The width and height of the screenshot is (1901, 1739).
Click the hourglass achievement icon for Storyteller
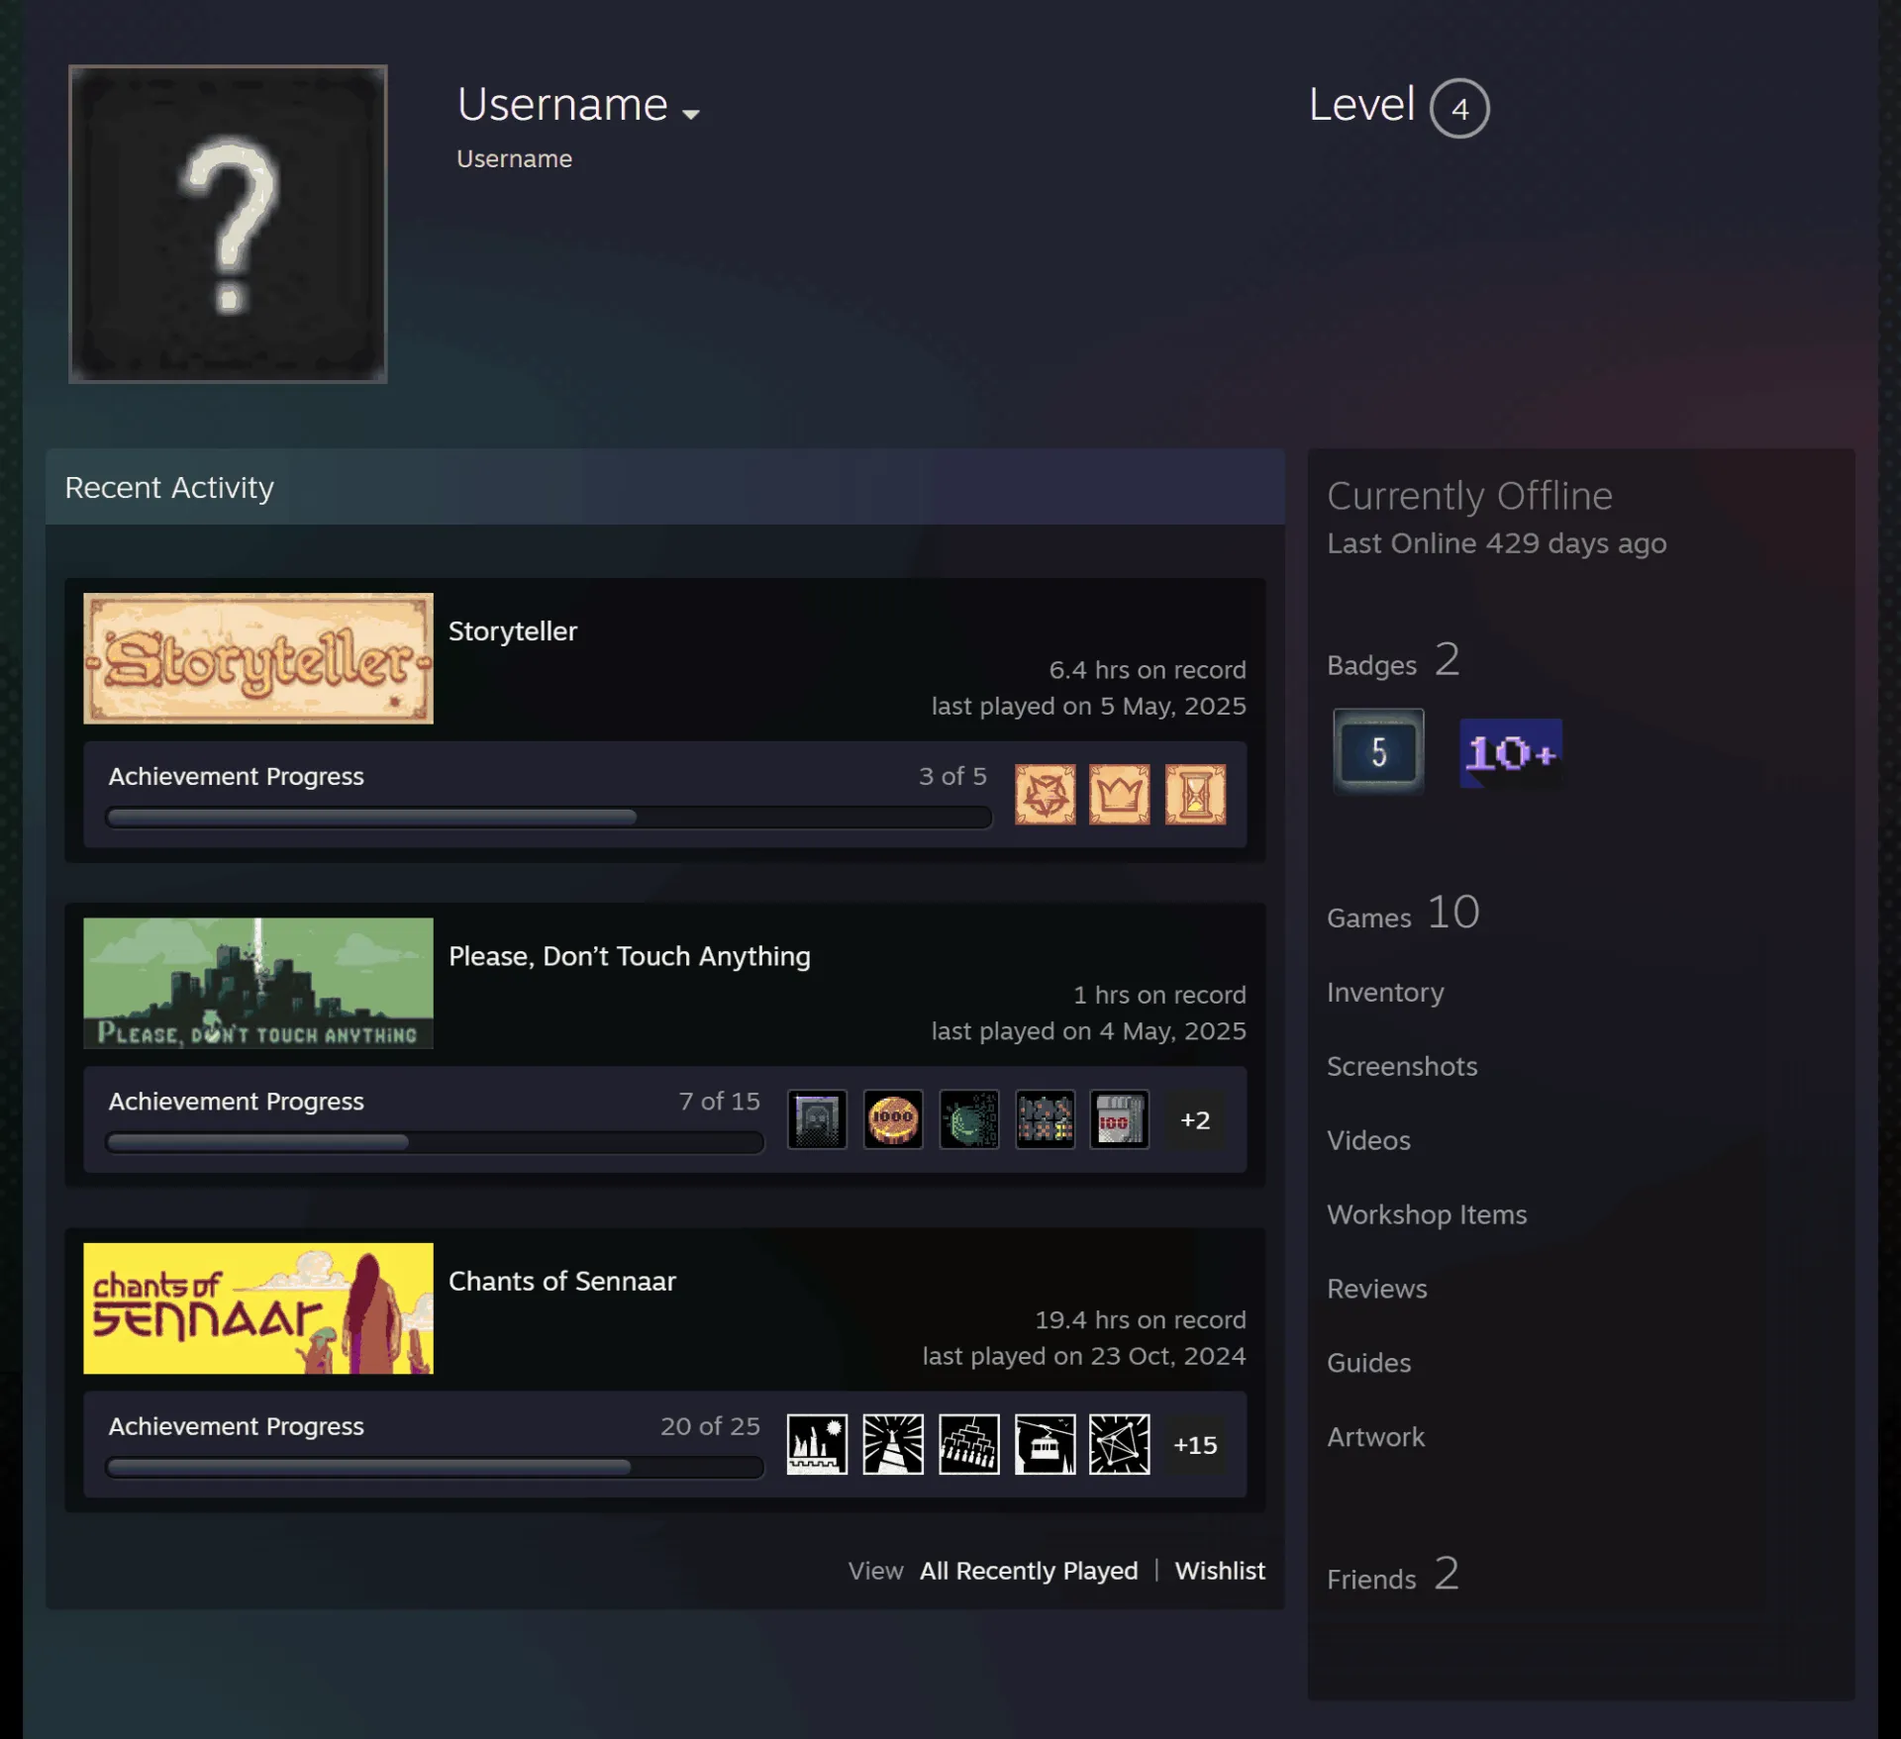(x=1195, y=794)
